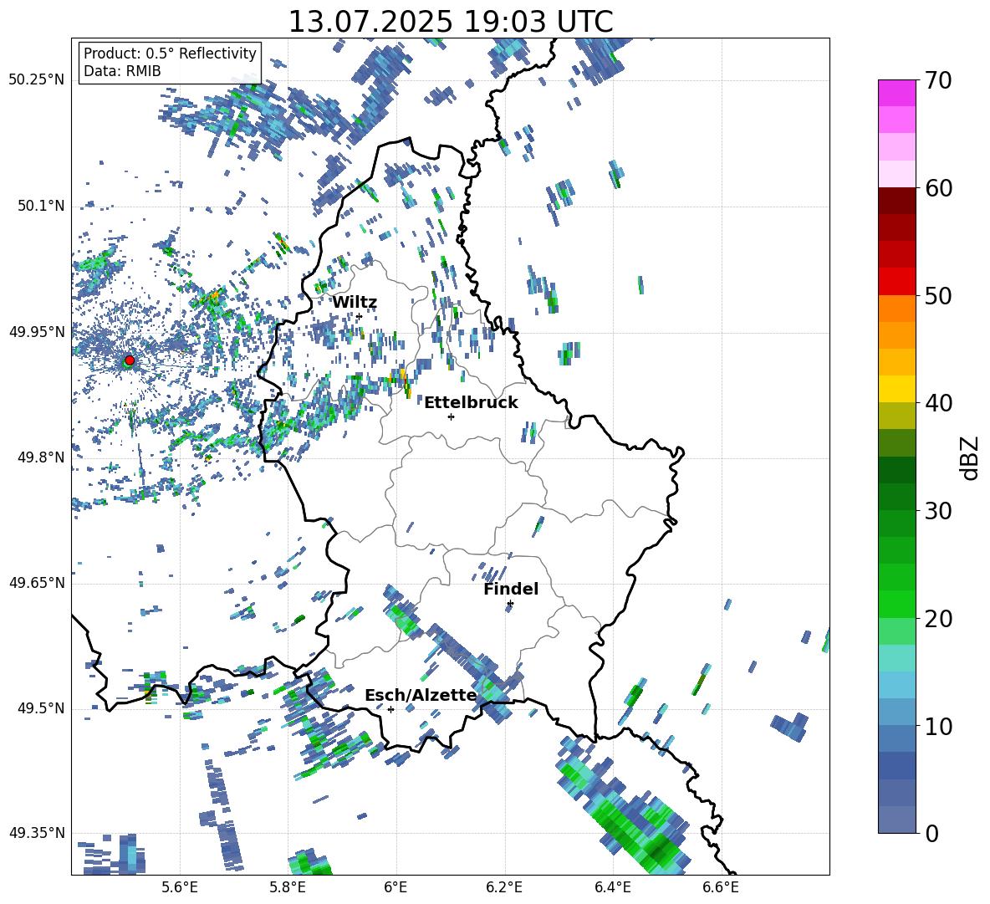
Task: Click the 5.8°E longitude label
Action: click(x=288, y=887)
